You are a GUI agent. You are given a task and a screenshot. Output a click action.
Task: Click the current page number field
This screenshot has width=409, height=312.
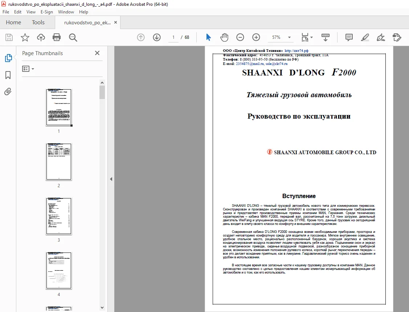tap(173, 37)
